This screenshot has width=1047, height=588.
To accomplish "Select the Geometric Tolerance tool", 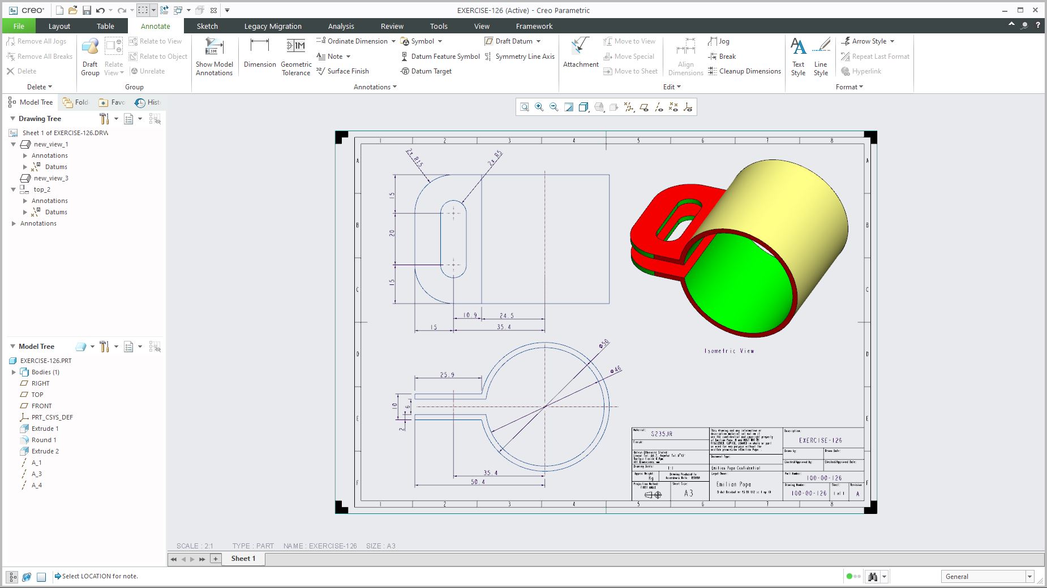I will (296, 57).
